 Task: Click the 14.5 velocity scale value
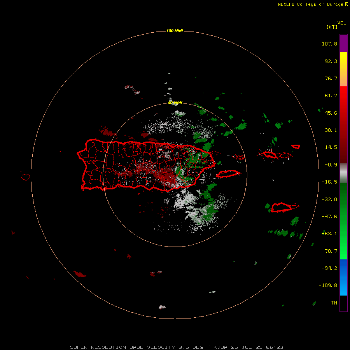point(331,147)
